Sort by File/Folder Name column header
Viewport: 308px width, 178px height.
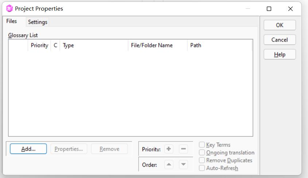158,45
